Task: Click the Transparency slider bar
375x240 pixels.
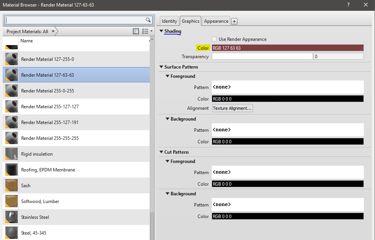Action: (x=262, y=56)
